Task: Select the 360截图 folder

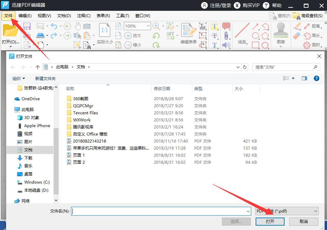Action: coord(80,99)
